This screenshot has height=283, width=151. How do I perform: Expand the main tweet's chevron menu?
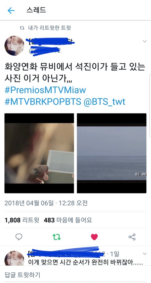pyautogui.click(x=145, y=41)
